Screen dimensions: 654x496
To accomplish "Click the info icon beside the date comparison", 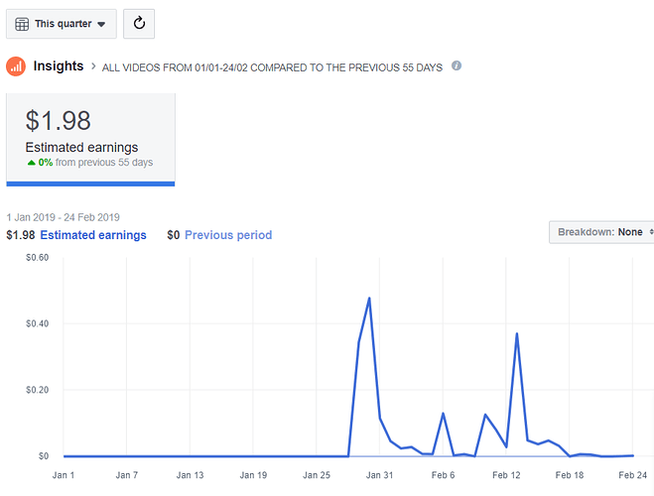I will pyautogui.click(x=457, y=65).
